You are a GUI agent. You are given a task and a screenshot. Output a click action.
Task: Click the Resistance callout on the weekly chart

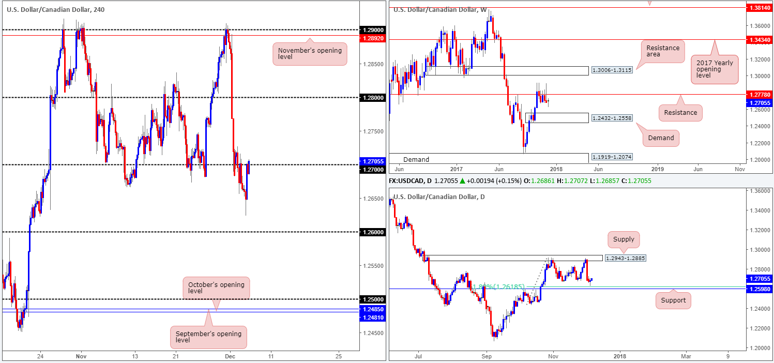click(680, 112)
